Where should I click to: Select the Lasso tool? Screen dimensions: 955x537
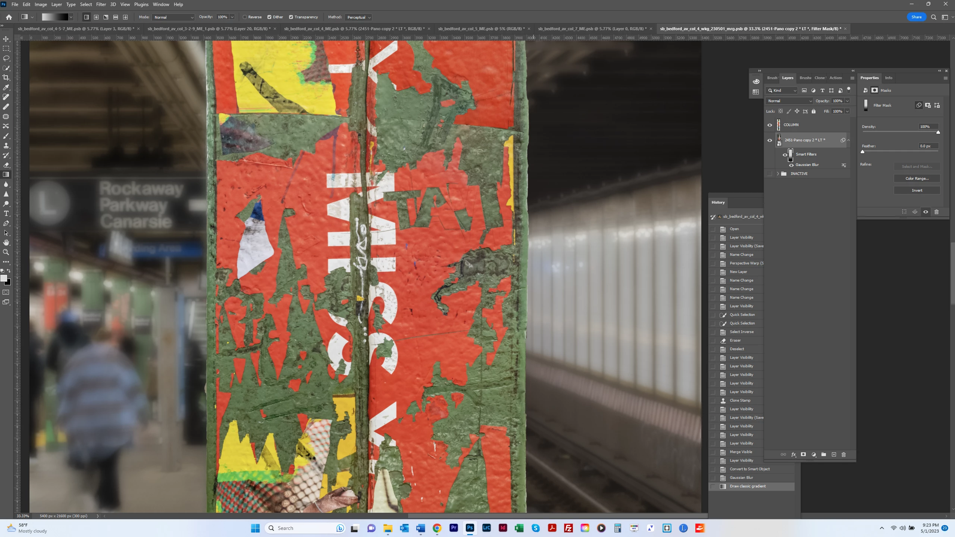click(x=6, y=58)
